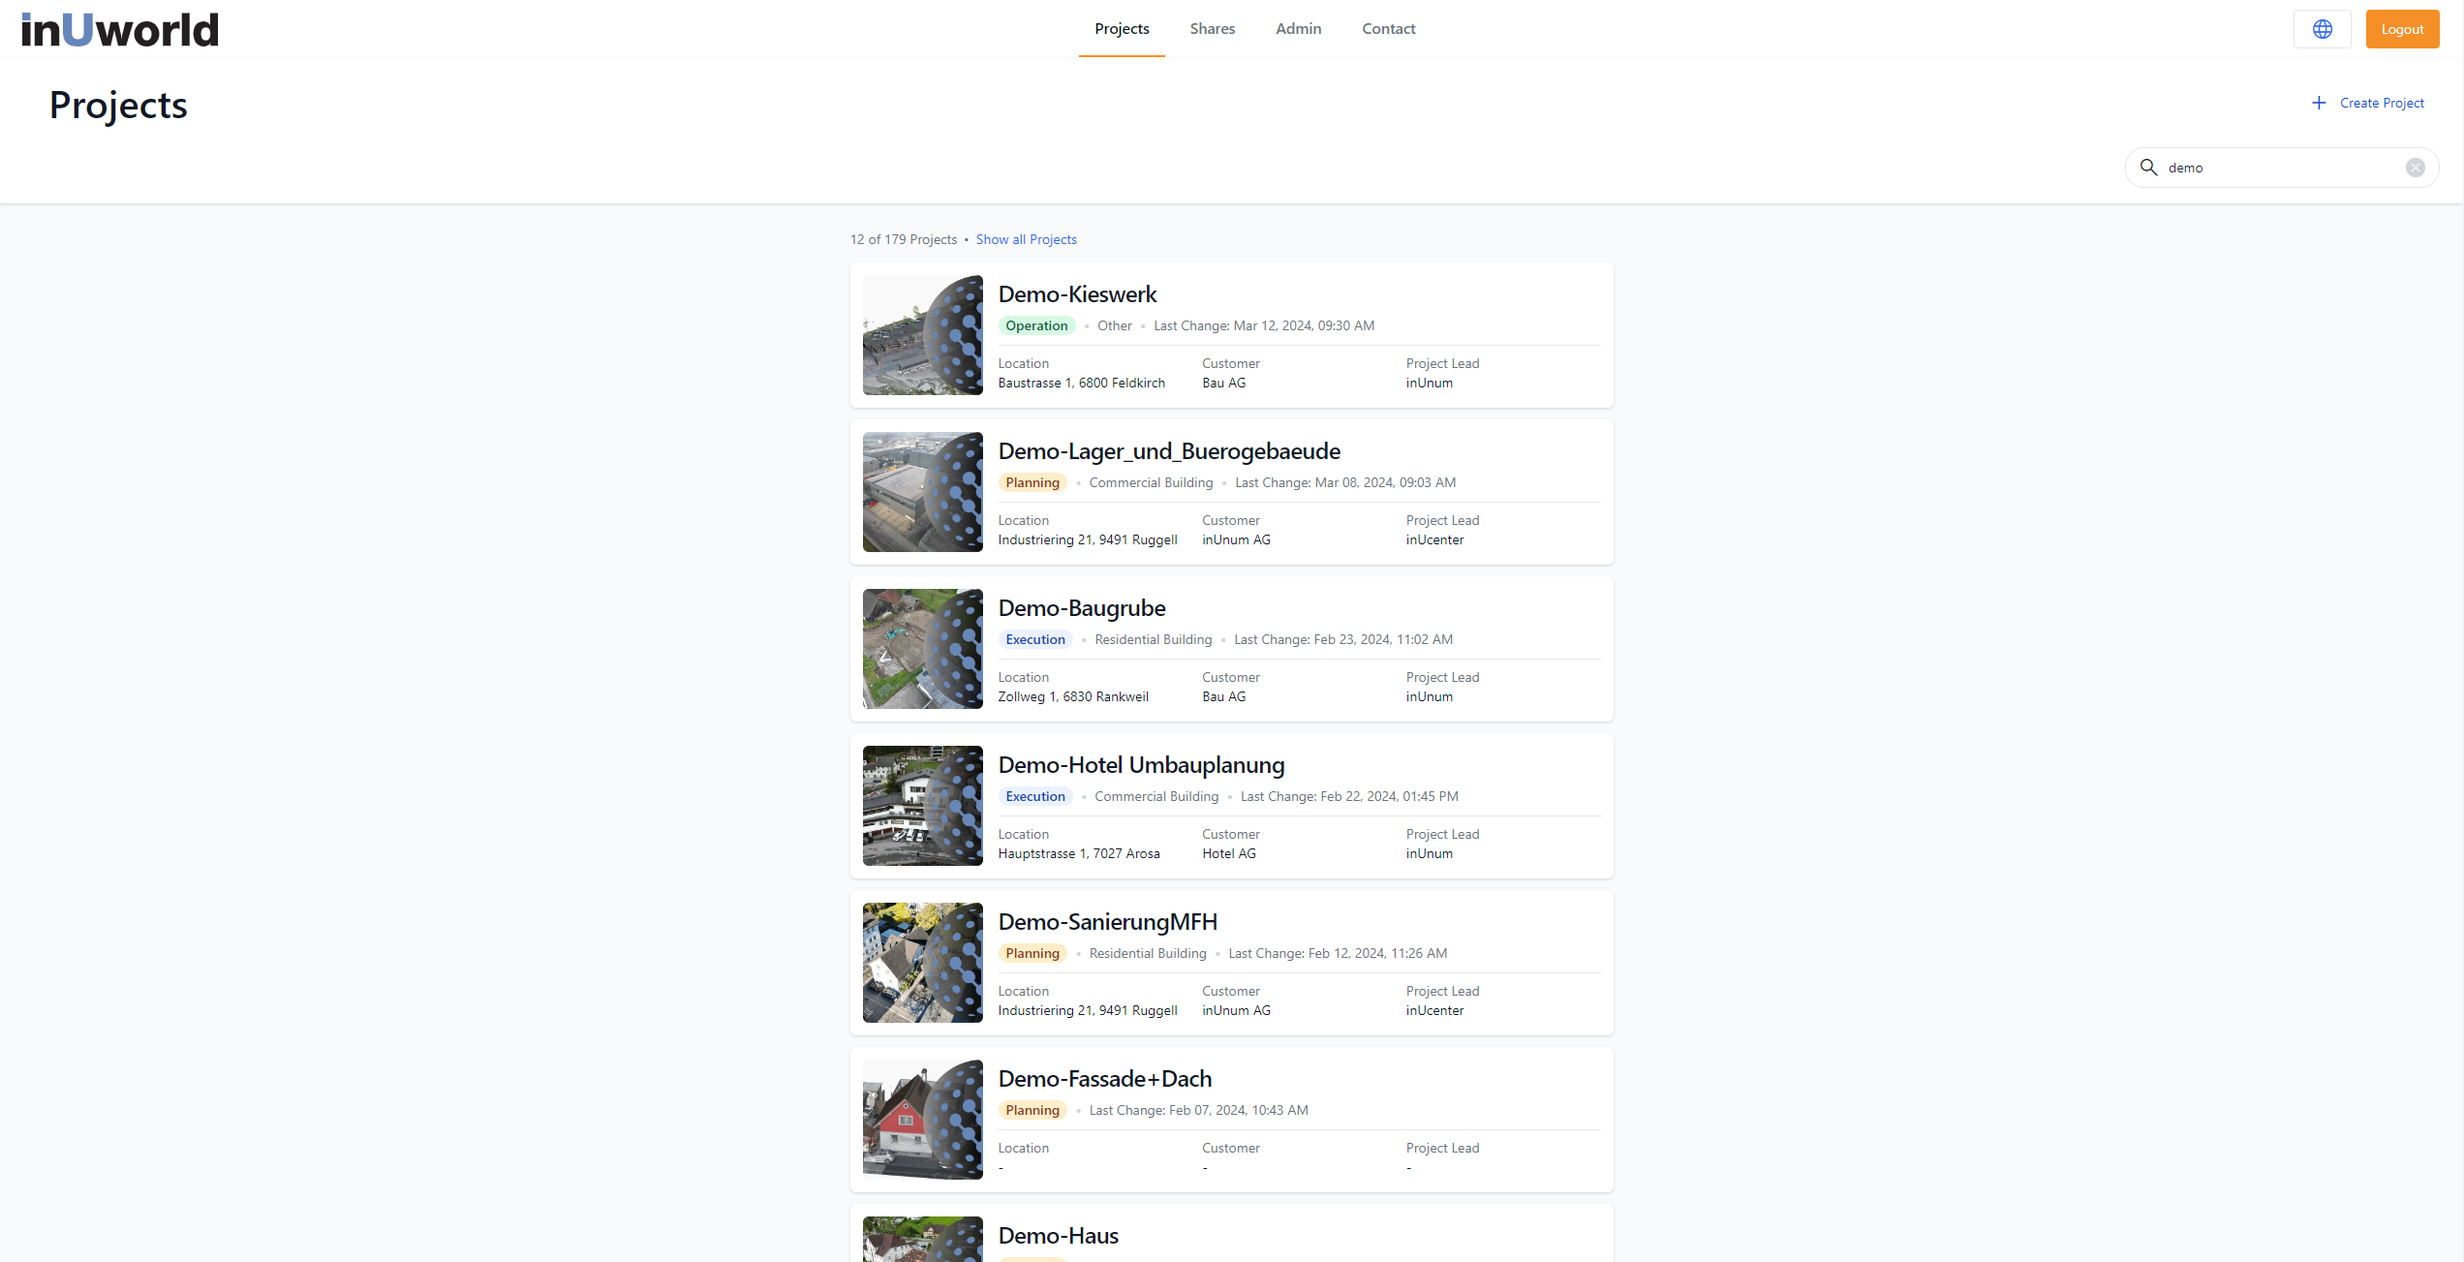
Task: Select the Projects tab
Action: click(x=1122, y=29)
